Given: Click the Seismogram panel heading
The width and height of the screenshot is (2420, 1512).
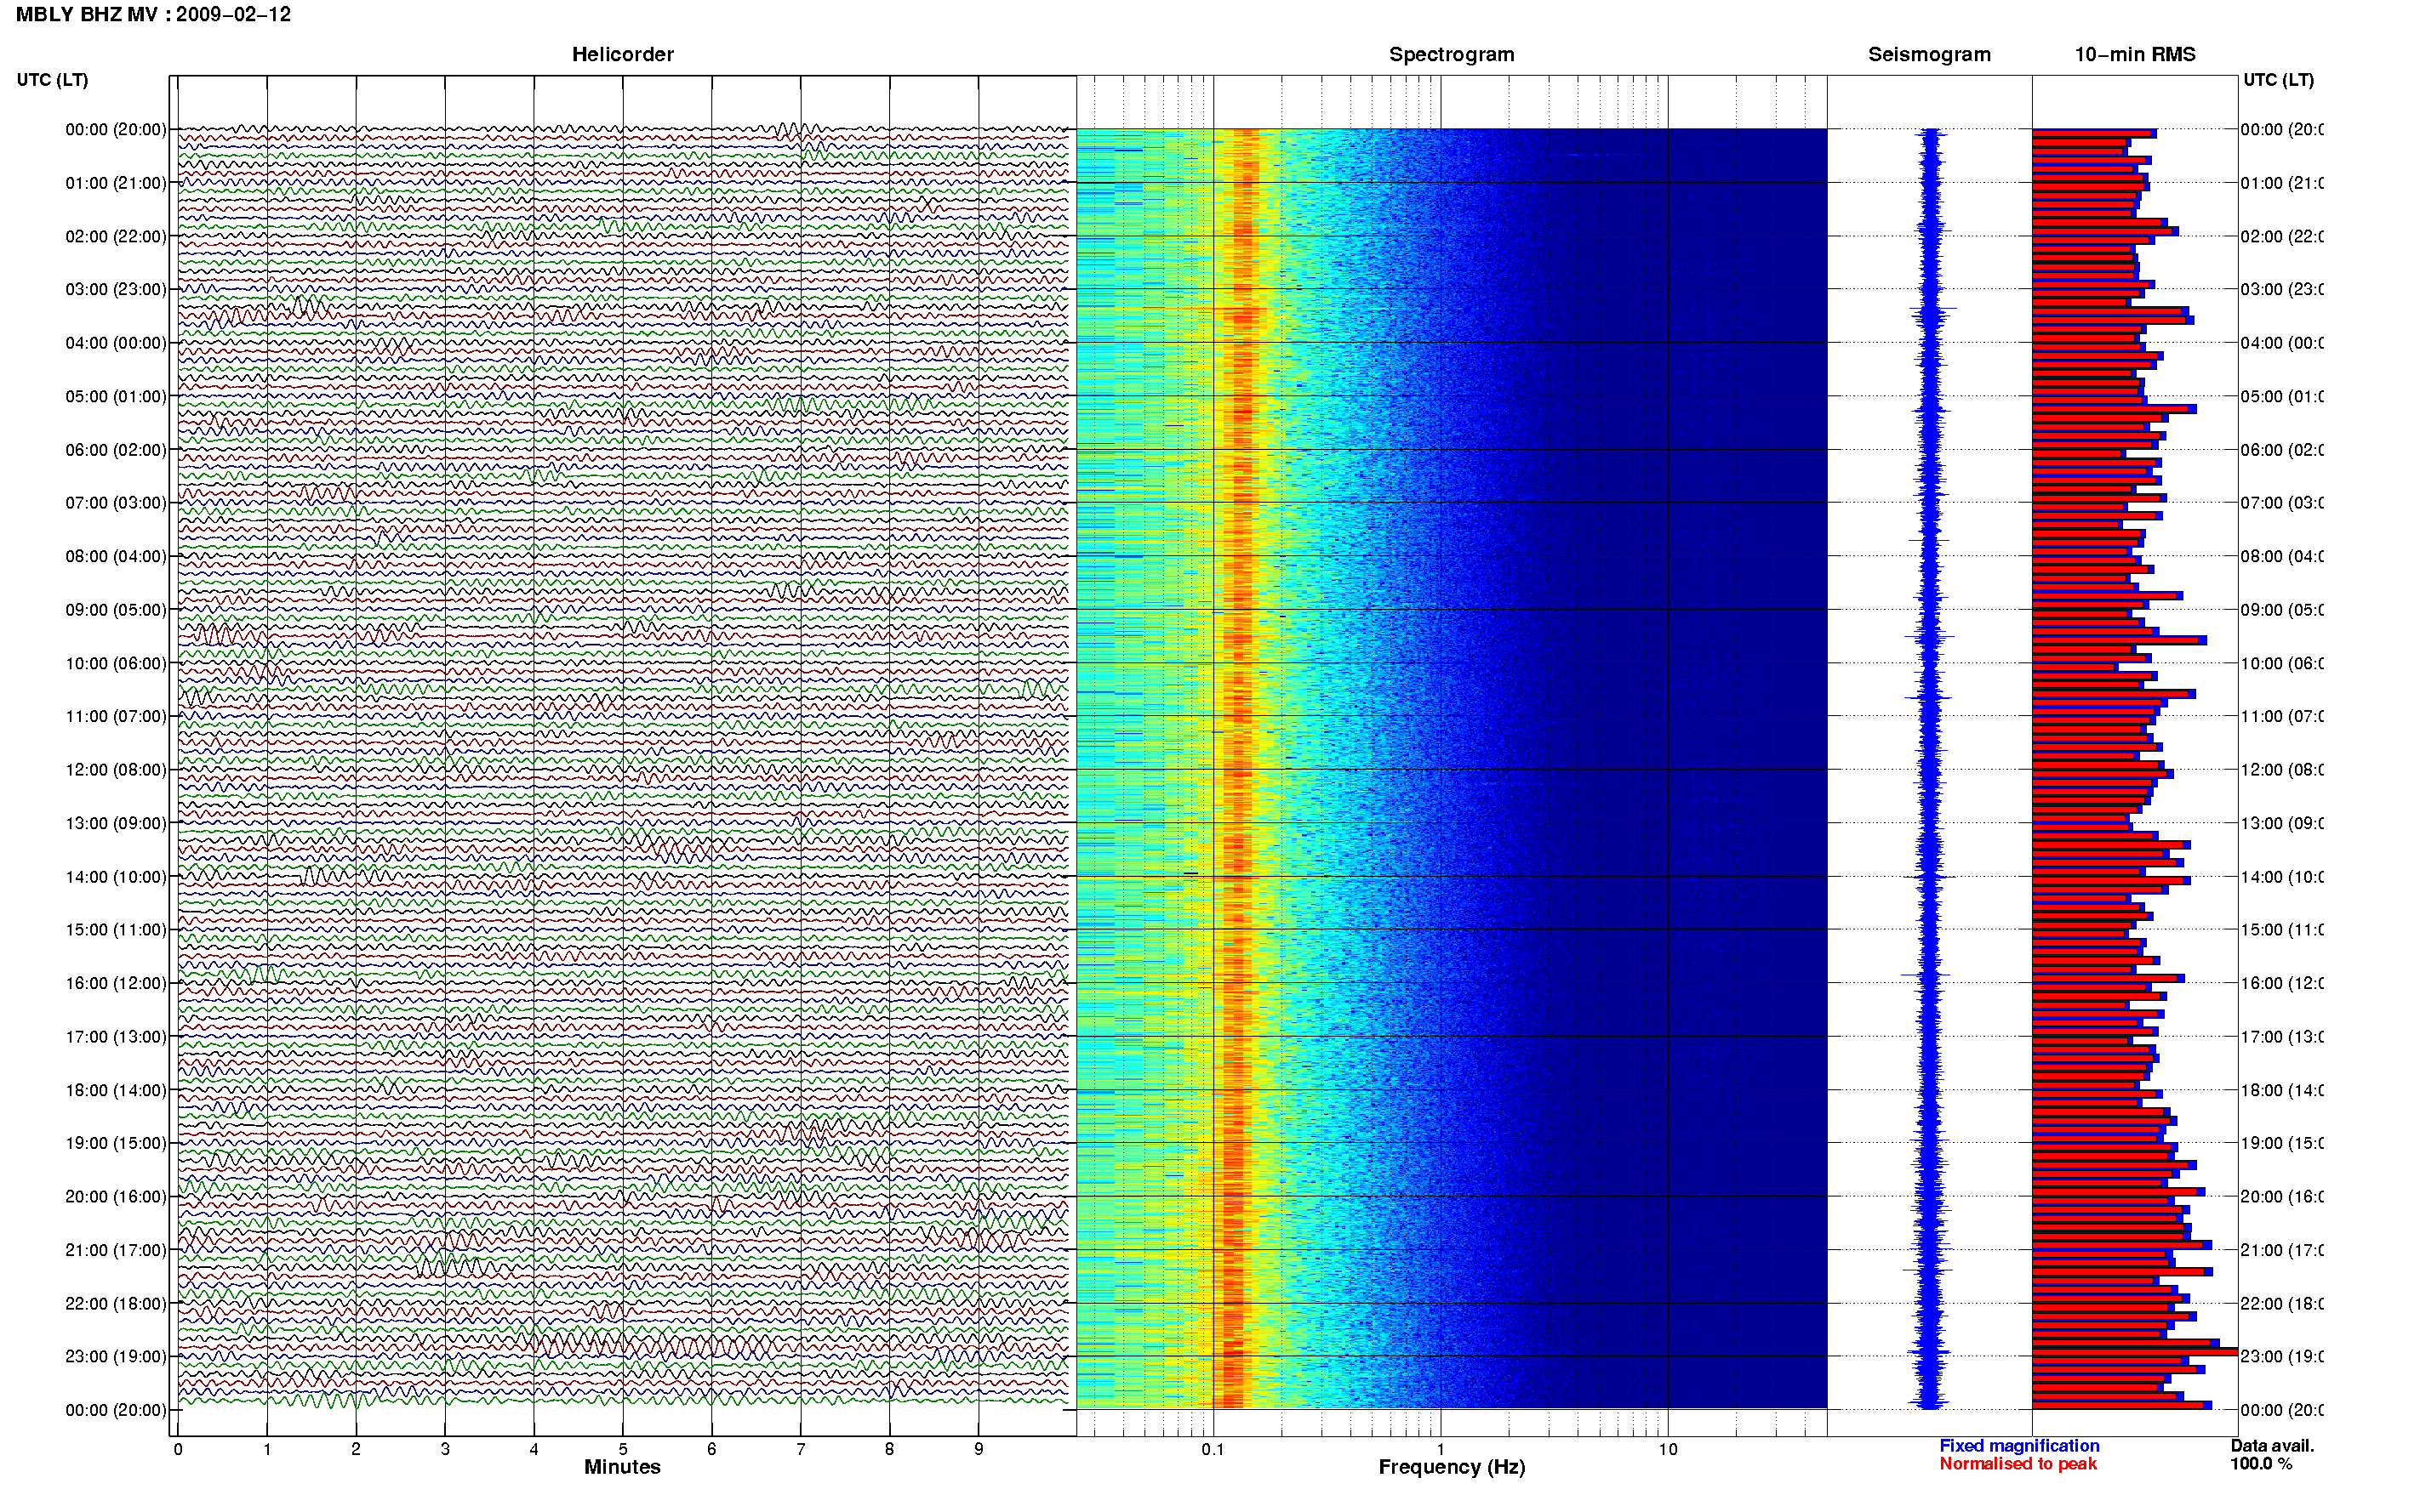Looking at the screenshot, I should point(1929,54).
